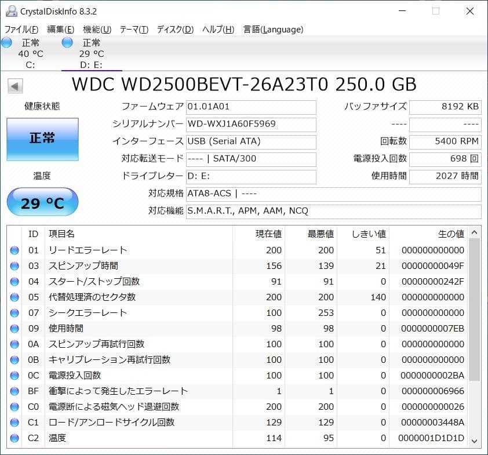Click raw value 00000003448A

(x=432, y=423)
